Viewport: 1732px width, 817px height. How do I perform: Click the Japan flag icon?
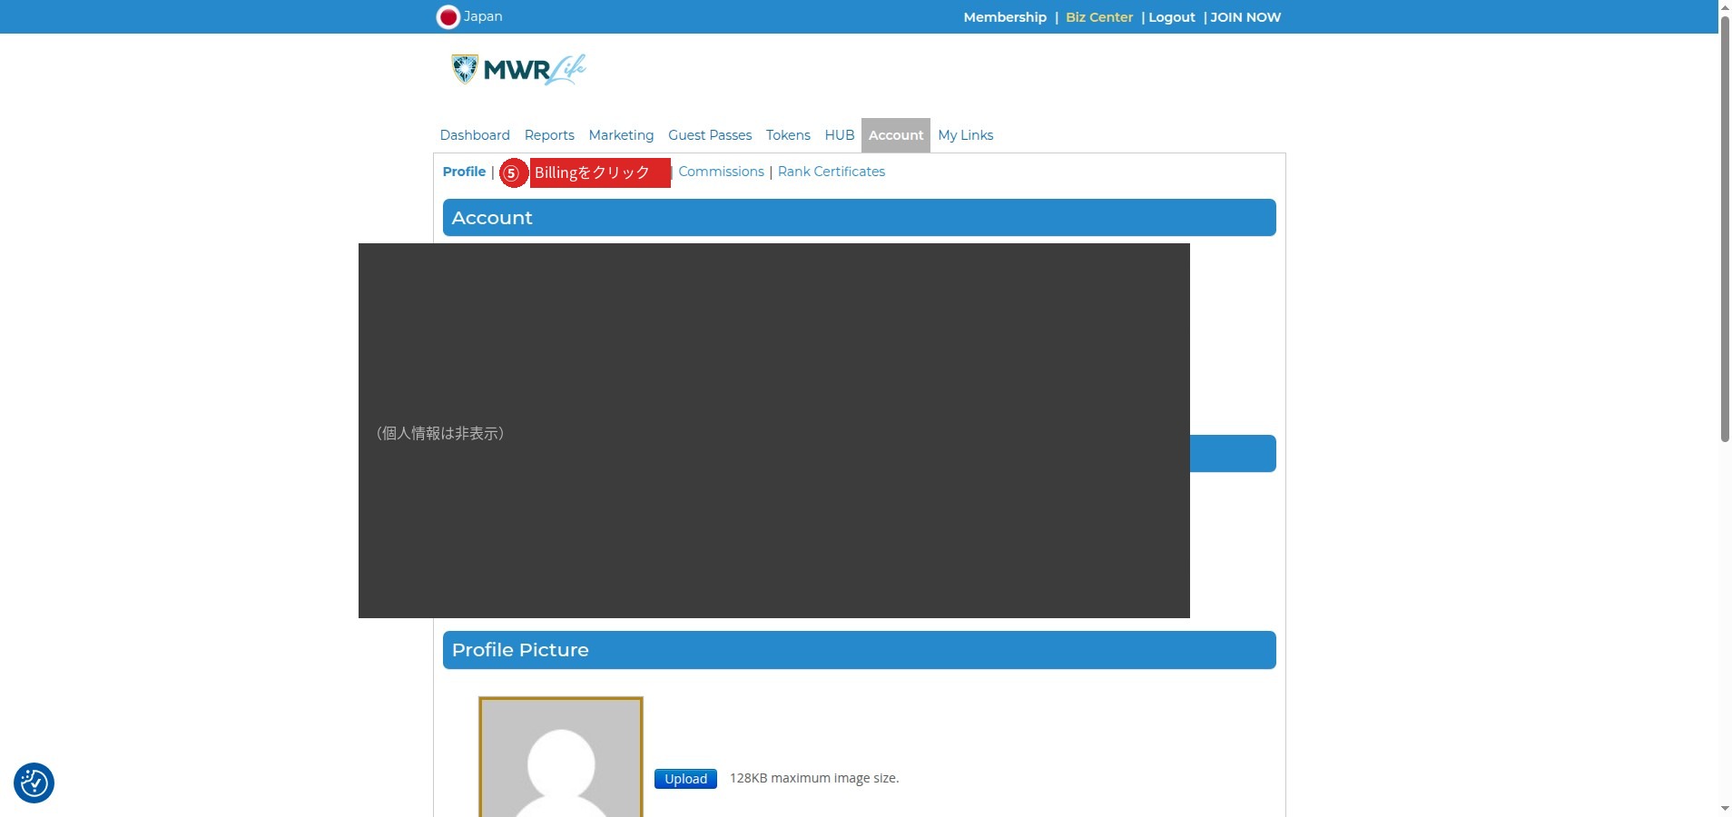[x=448, y=17]
